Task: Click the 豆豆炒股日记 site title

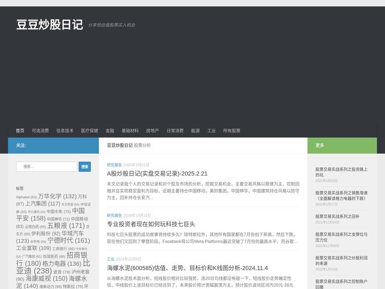Action: (50, 25)
